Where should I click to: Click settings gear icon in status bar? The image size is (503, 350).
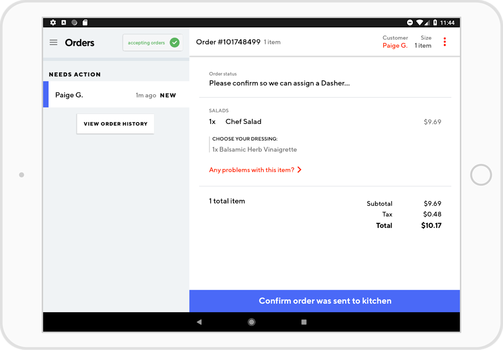click(x=53, y=23)
